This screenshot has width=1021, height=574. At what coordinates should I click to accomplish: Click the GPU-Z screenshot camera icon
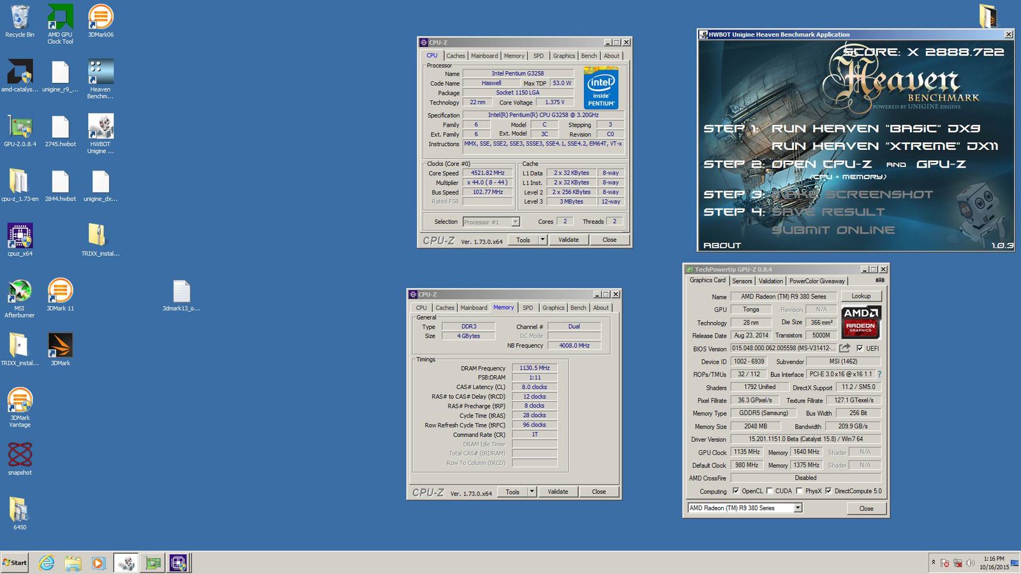[879, 280]
